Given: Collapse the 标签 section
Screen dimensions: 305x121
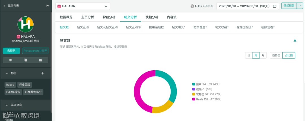Looking at the screenshot, I should point(7,73).
